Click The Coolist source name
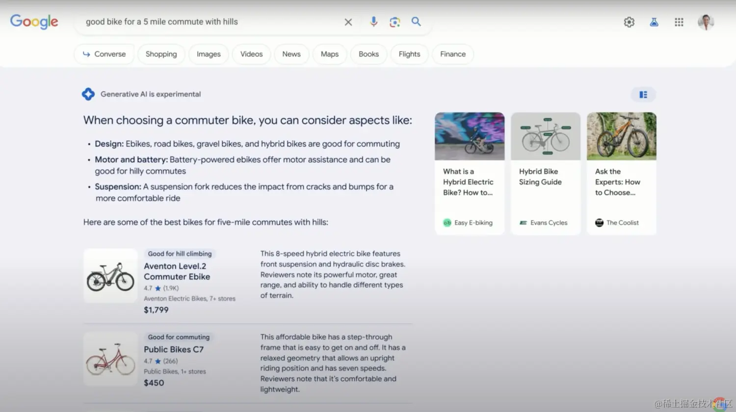Viewport: 736px width, 412px height. [x=623, y=223]
